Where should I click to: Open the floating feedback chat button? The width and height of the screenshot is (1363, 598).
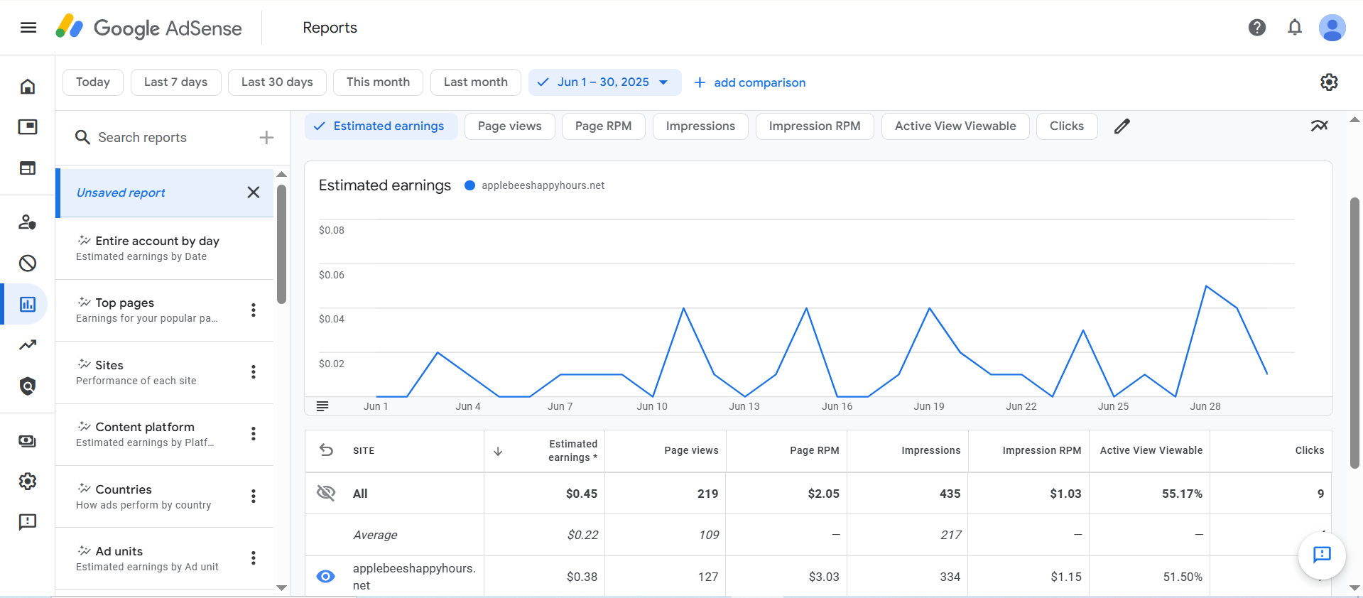click(x=1322, y=555)
